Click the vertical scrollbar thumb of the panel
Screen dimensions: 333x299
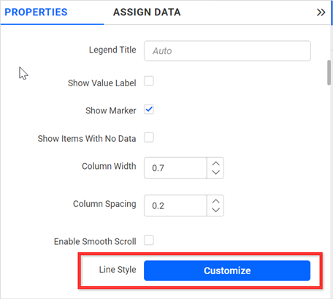point(329,72)
